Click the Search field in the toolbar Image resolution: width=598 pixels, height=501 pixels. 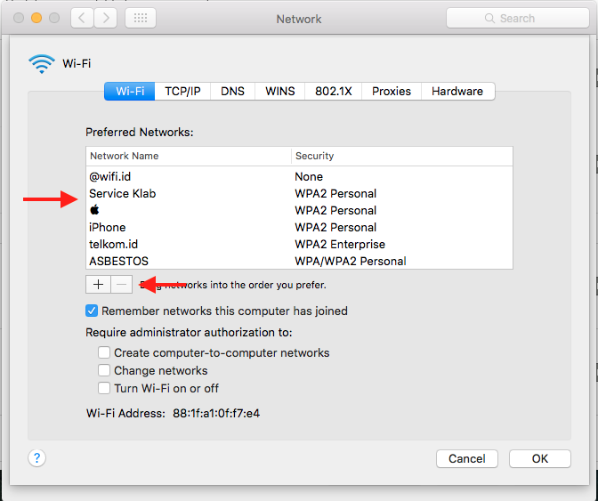point(516,18)
